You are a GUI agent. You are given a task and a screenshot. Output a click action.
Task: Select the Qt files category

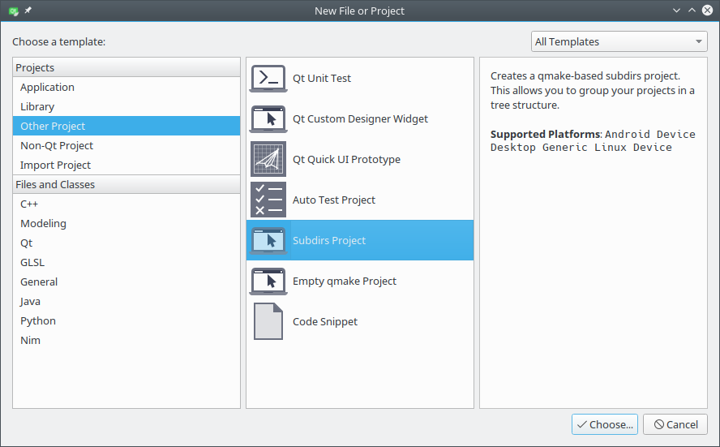(x=126, y=243)
